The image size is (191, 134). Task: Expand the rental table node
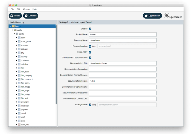[x=17, y=113]
